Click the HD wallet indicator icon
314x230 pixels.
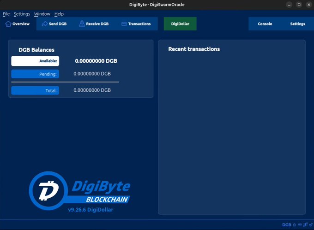[x=300, y=224]
